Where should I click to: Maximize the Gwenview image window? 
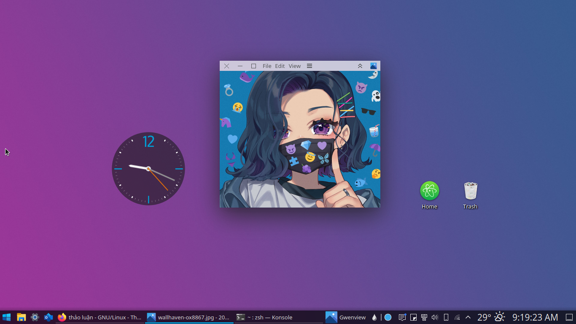pos(253,66)
